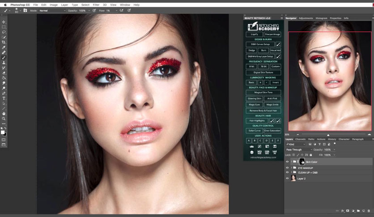The width and height of the screenshot is (374, 217).
Task: Select the Lasso tool
Action: (4, 32)
